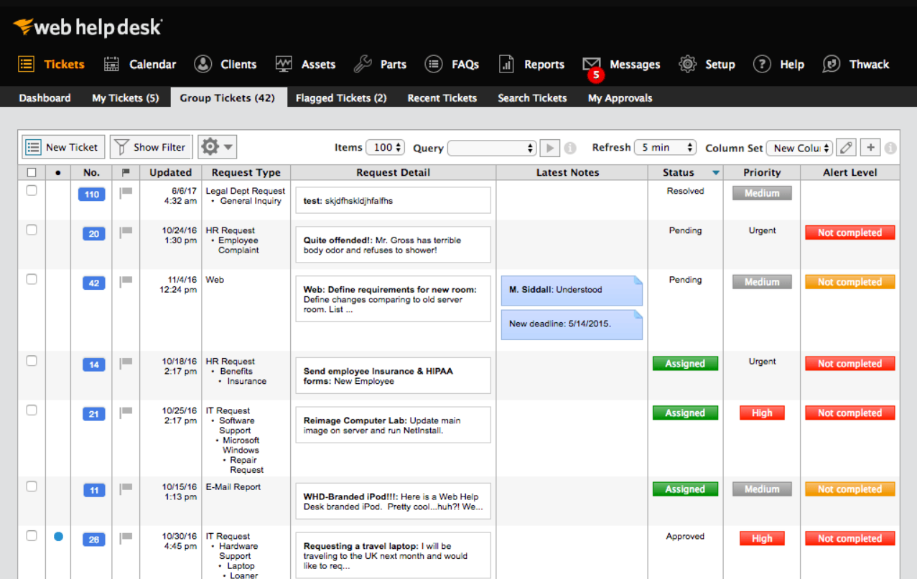The image size is (917, 579).
Task: Open the Query selection dropdown
Action: pyautogui.click(x=491, y=147)
